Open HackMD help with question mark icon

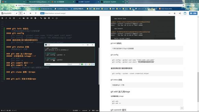35,13
